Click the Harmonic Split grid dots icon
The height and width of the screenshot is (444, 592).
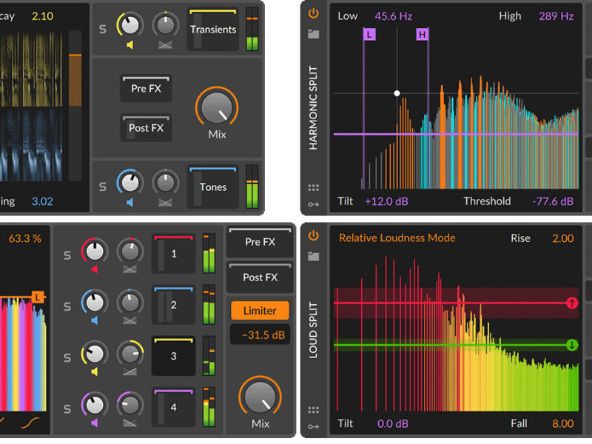click(314, 188)
